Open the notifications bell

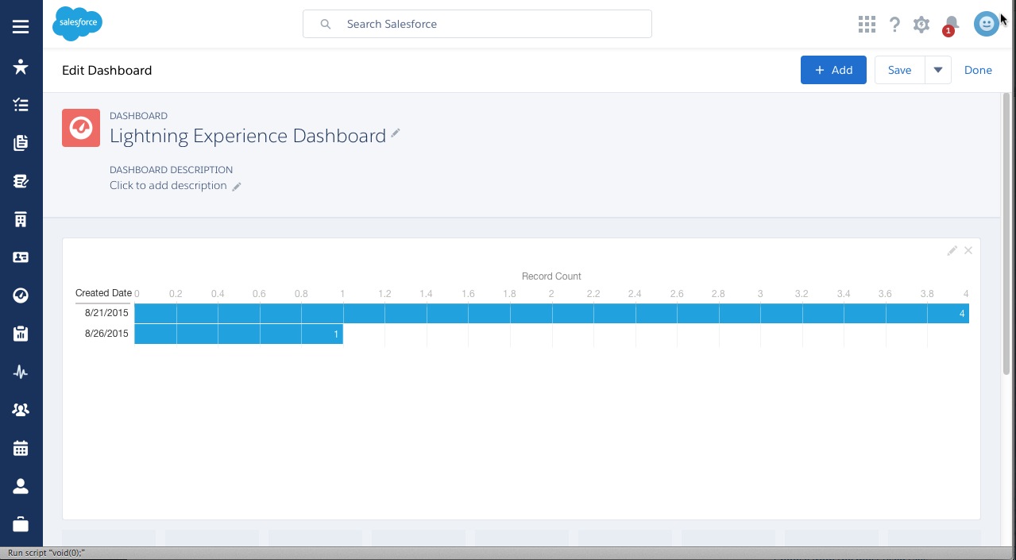point(951,25)
